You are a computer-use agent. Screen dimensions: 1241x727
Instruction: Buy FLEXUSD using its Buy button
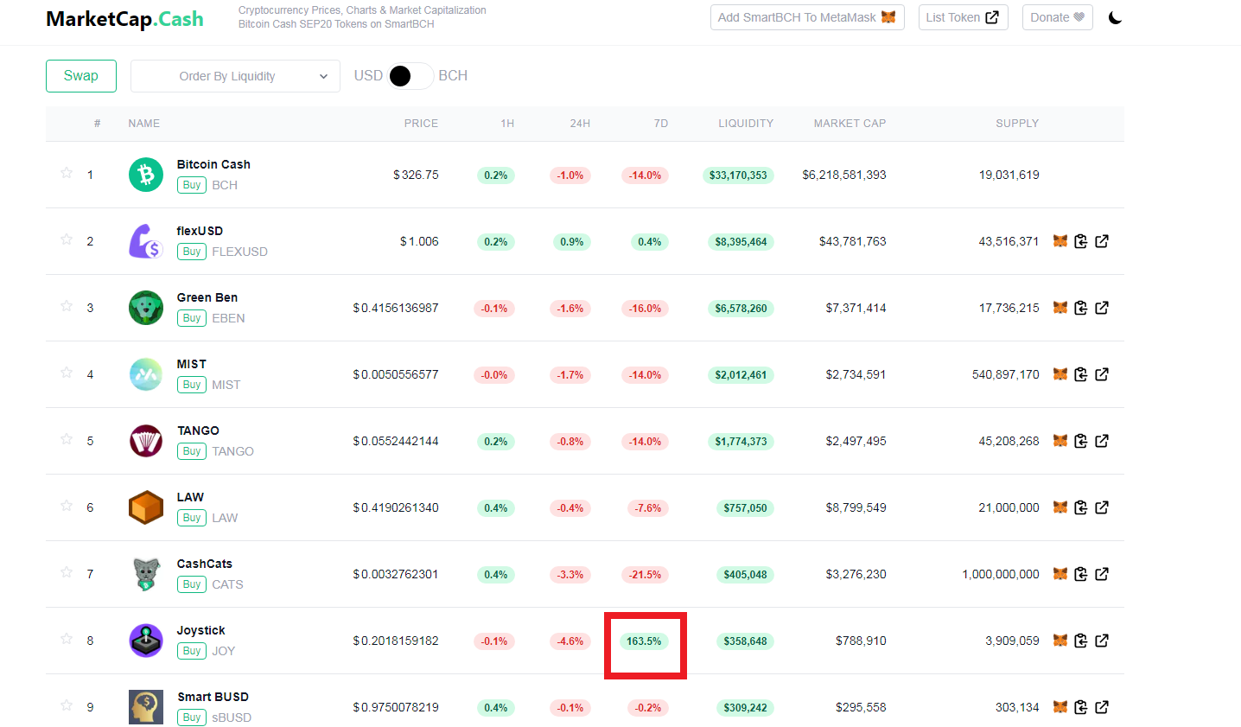192,252
